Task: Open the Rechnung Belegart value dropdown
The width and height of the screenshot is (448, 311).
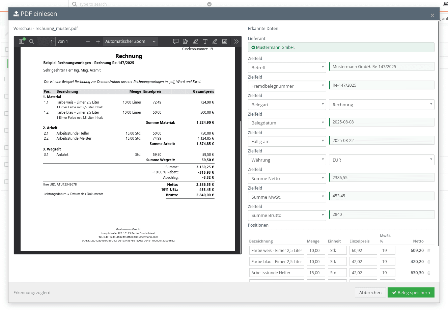Action: (x=382, y=105)
